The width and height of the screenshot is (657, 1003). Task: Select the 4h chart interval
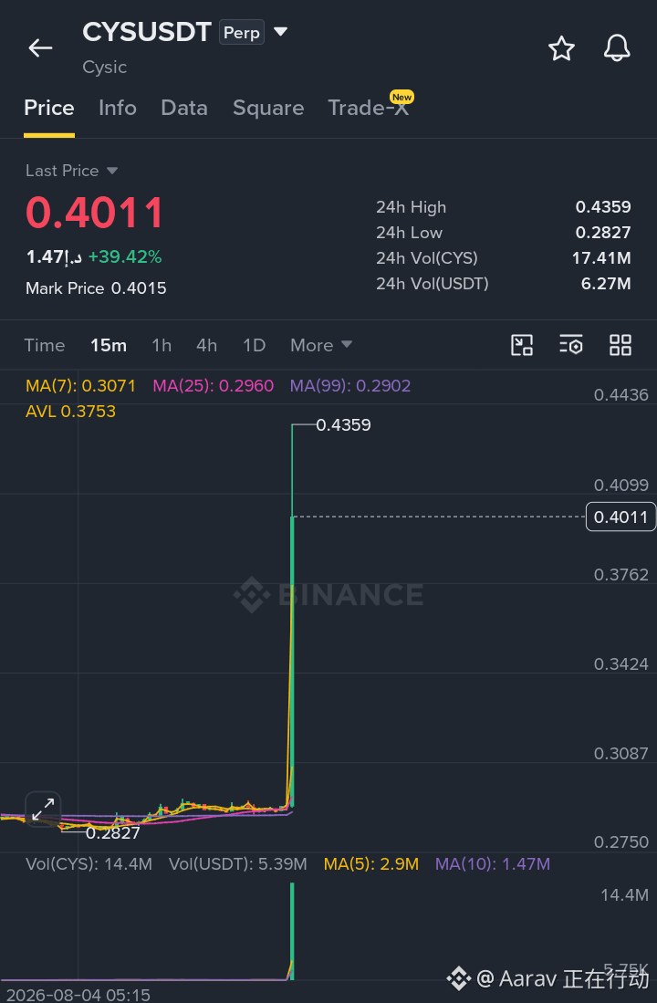(x=206, y=345)
